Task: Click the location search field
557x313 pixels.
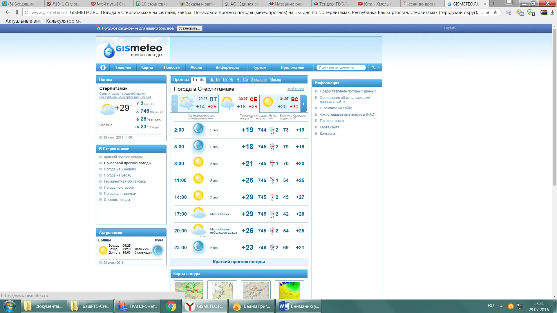Action: pyautogui.click(x=341, y=68)
